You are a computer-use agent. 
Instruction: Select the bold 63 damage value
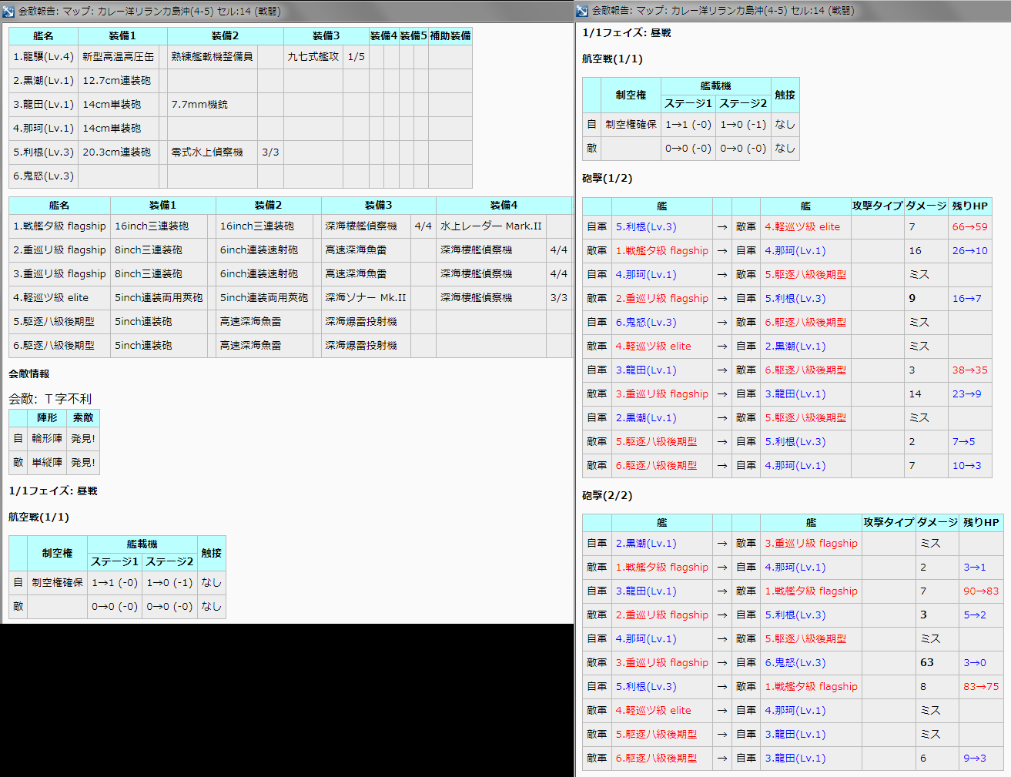926,662
